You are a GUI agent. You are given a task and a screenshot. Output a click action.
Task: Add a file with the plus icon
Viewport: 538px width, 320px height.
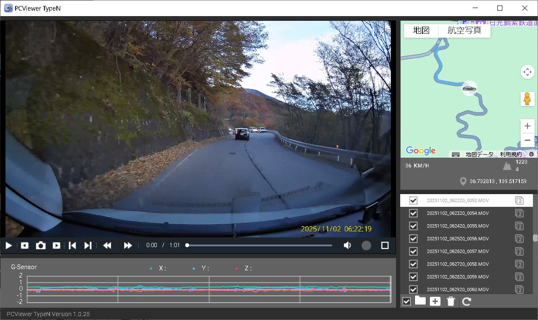pyautogui.click(x=435, y=301)
